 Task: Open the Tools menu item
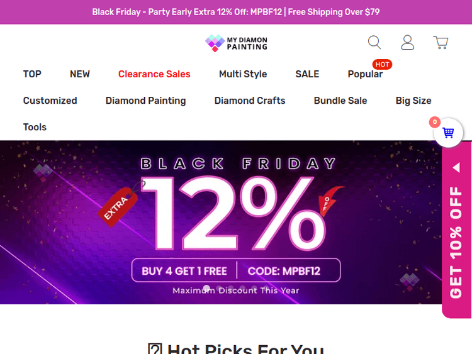[x=35, y=127]
